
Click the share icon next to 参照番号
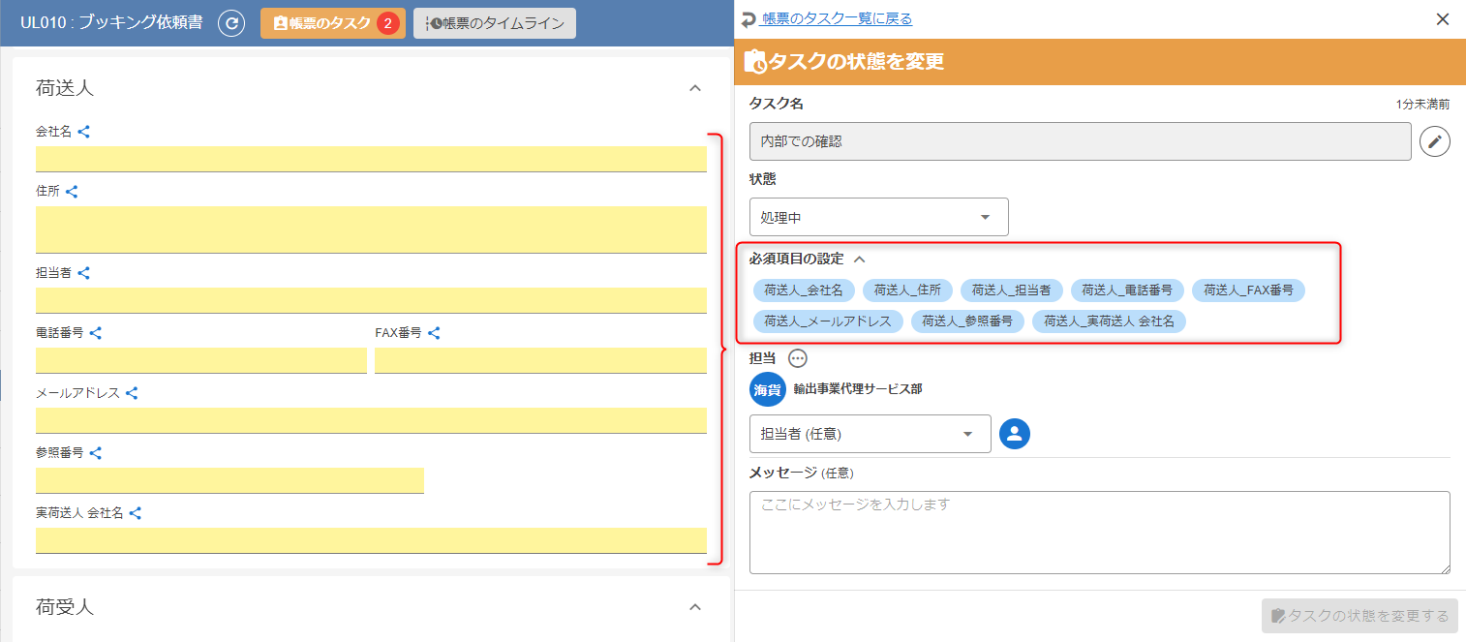click(96, 453)
